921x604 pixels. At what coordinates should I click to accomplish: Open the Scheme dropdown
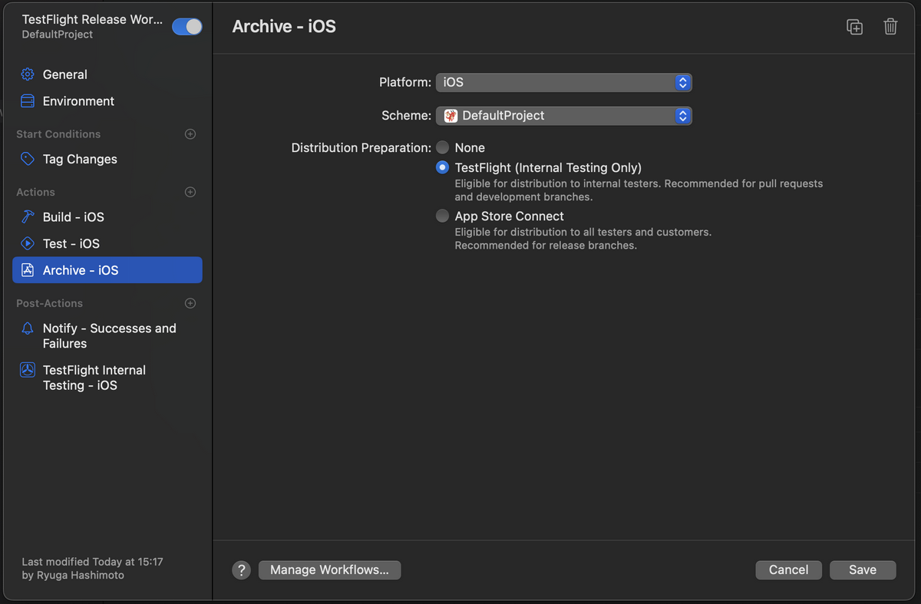click(x=564, y=116)
